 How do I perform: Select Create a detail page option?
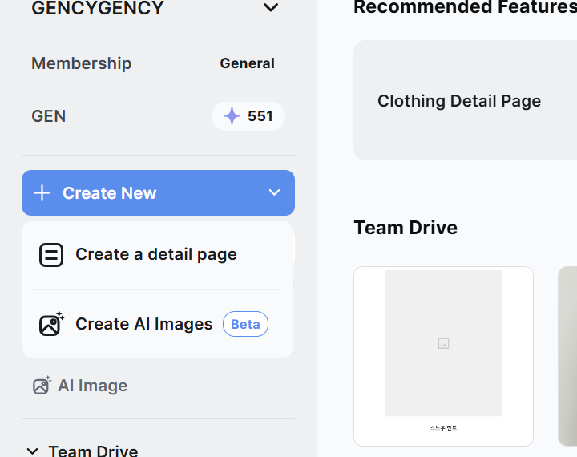[158, 254]
